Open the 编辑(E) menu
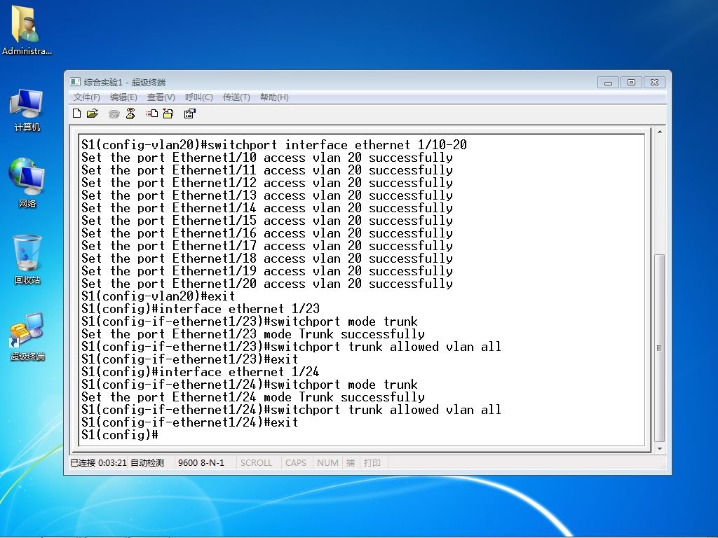 click(123, 97)
